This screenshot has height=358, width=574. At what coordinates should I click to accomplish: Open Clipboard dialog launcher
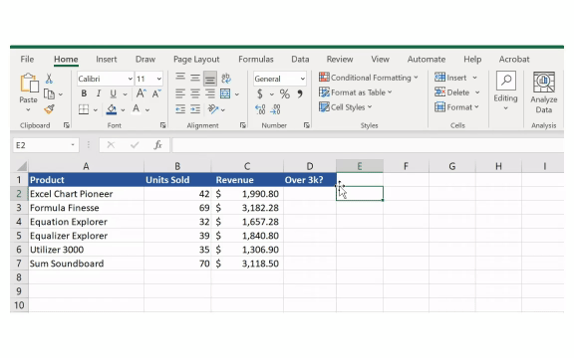pyautogui.click(x=66, y=125)
